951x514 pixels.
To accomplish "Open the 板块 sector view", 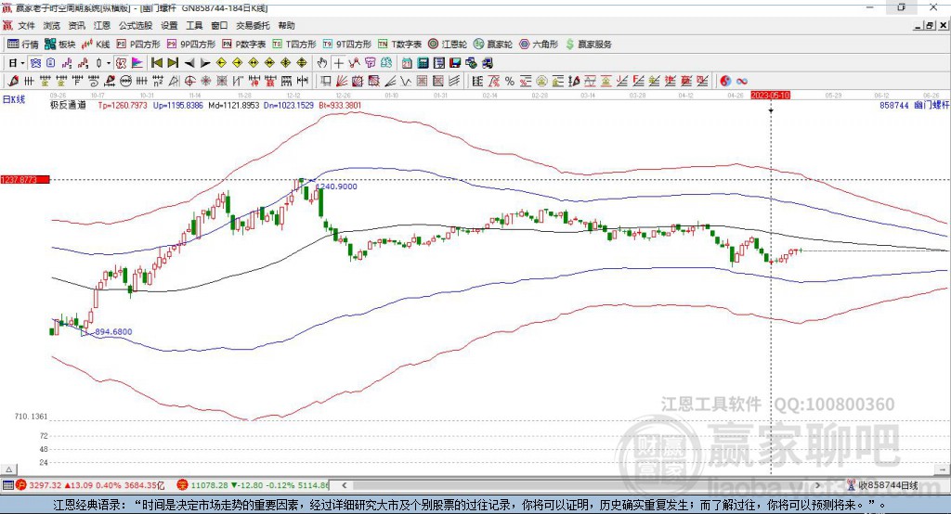I will tap(59, 45).
